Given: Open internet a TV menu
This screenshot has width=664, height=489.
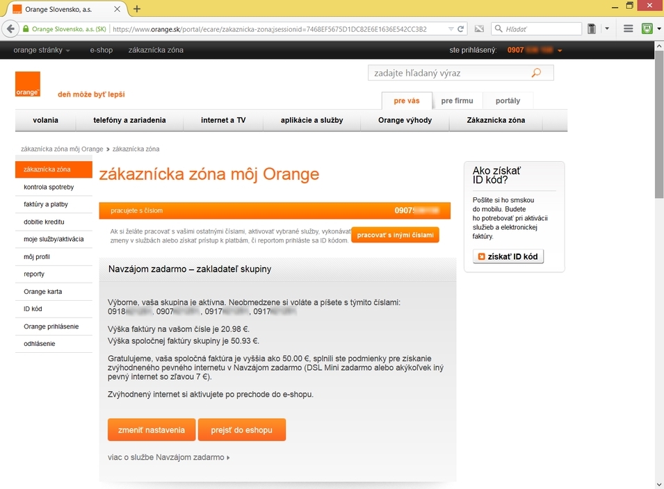Looking at the screenshot, I should (x=223, y=120).
